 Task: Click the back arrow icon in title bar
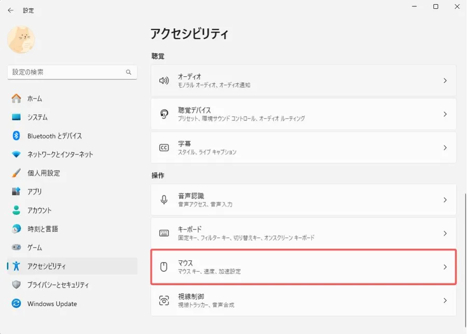click(11, 10)
